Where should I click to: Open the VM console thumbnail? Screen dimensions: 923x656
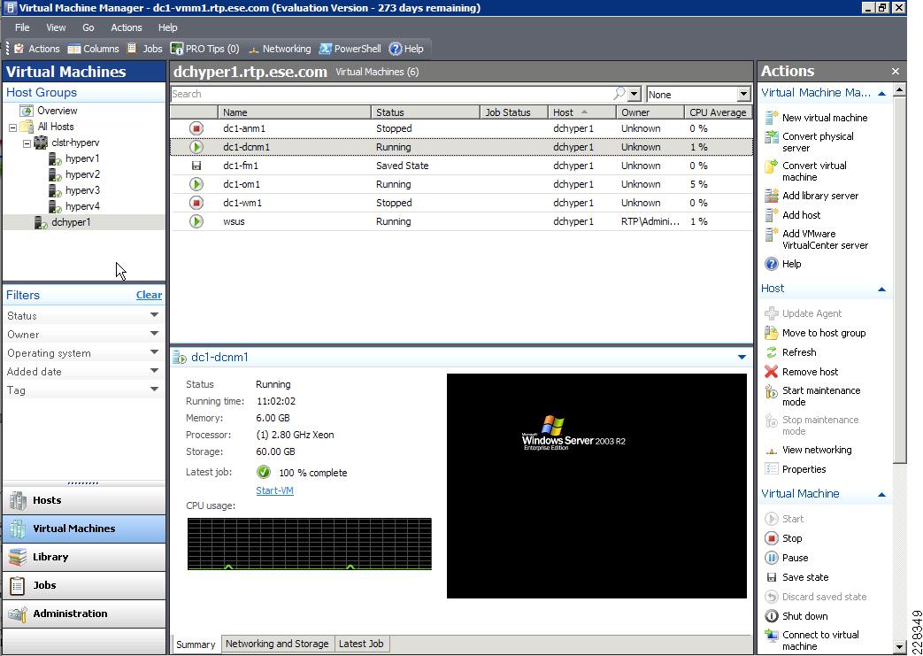596,486
